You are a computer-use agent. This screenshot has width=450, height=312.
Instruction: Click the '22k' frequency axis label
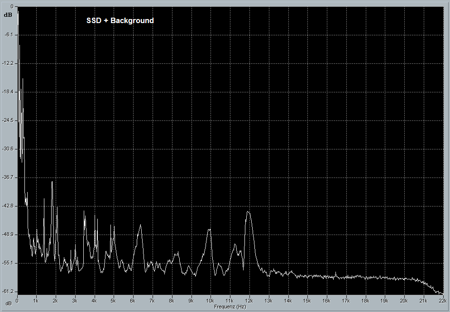pos(443,301)
